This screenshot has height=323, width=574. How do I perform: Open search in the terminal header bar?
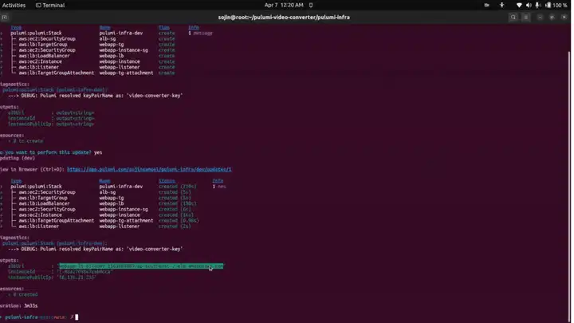(513, 18)
